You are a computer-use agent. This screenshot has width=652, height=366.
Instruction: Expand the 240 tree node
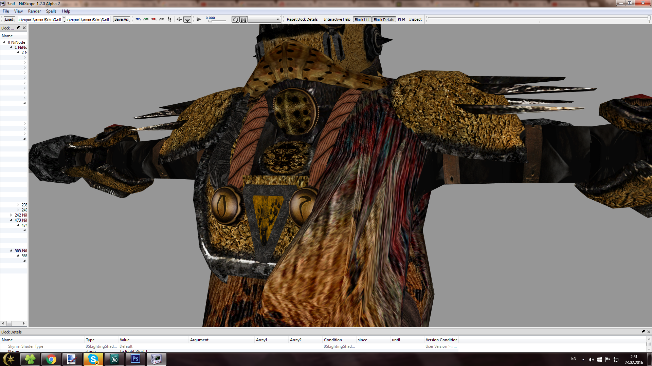click(18, 210)
